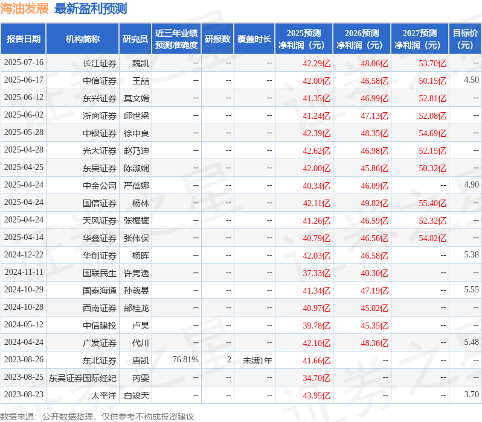Click the coverage value 未满1年
This screenshot has height=422, width=482.
257,361
